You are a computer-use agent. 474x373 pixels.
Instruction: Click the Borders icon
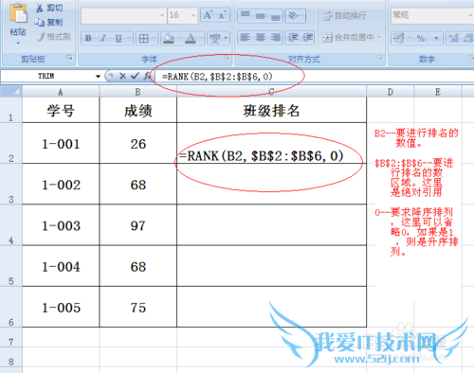click(144, 38)
